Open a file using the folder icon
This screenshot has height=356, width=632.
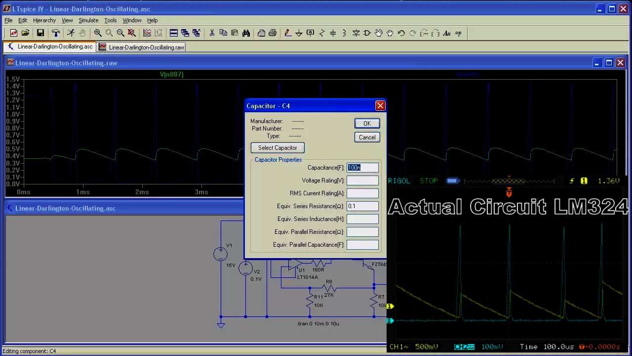(25, 33)
